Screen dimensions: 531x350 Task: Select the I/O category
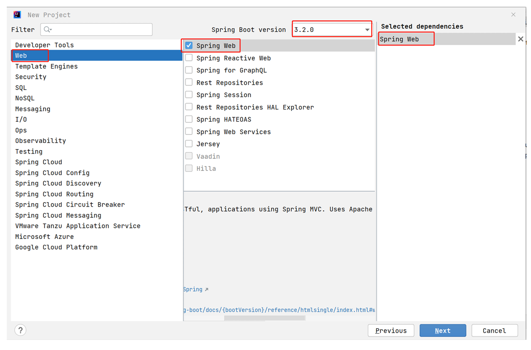97,120
